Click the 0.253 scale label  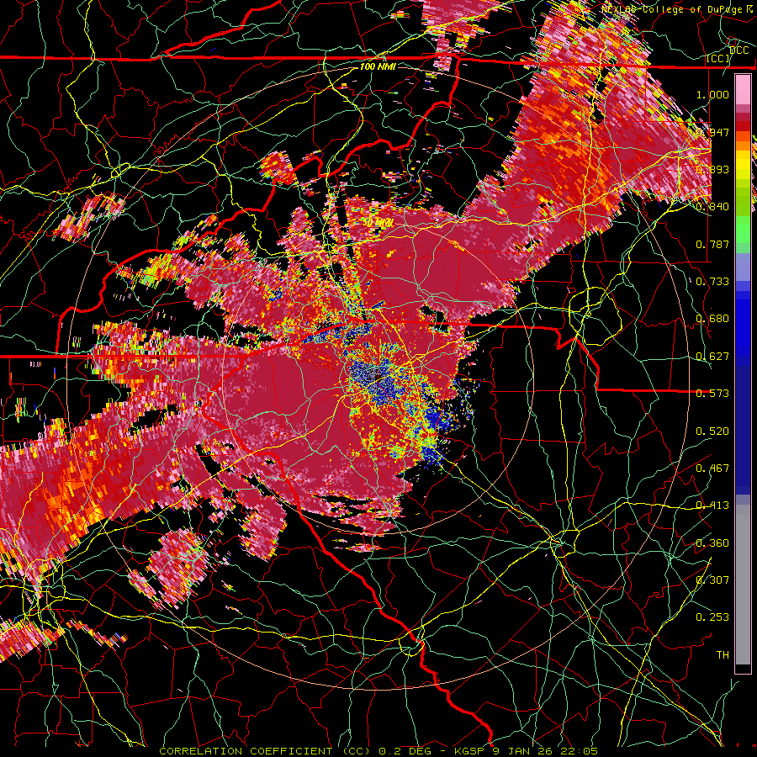pos(712,617)
